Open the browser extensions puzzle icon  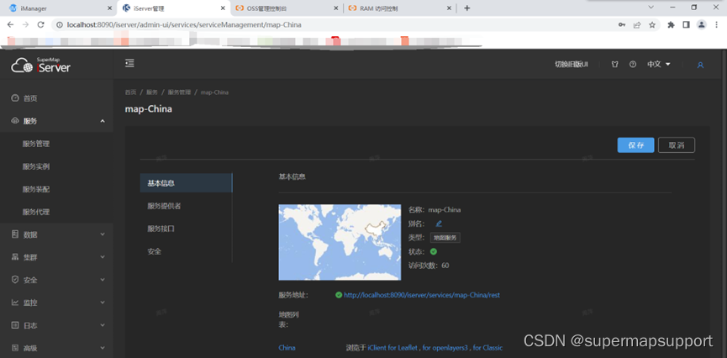coord(671,25)
